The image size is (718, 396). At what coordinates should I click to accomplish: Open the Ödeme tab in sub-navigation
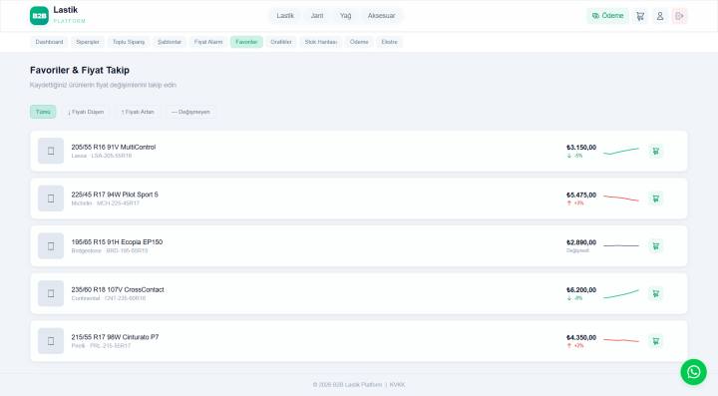click(x=359, y=42)
